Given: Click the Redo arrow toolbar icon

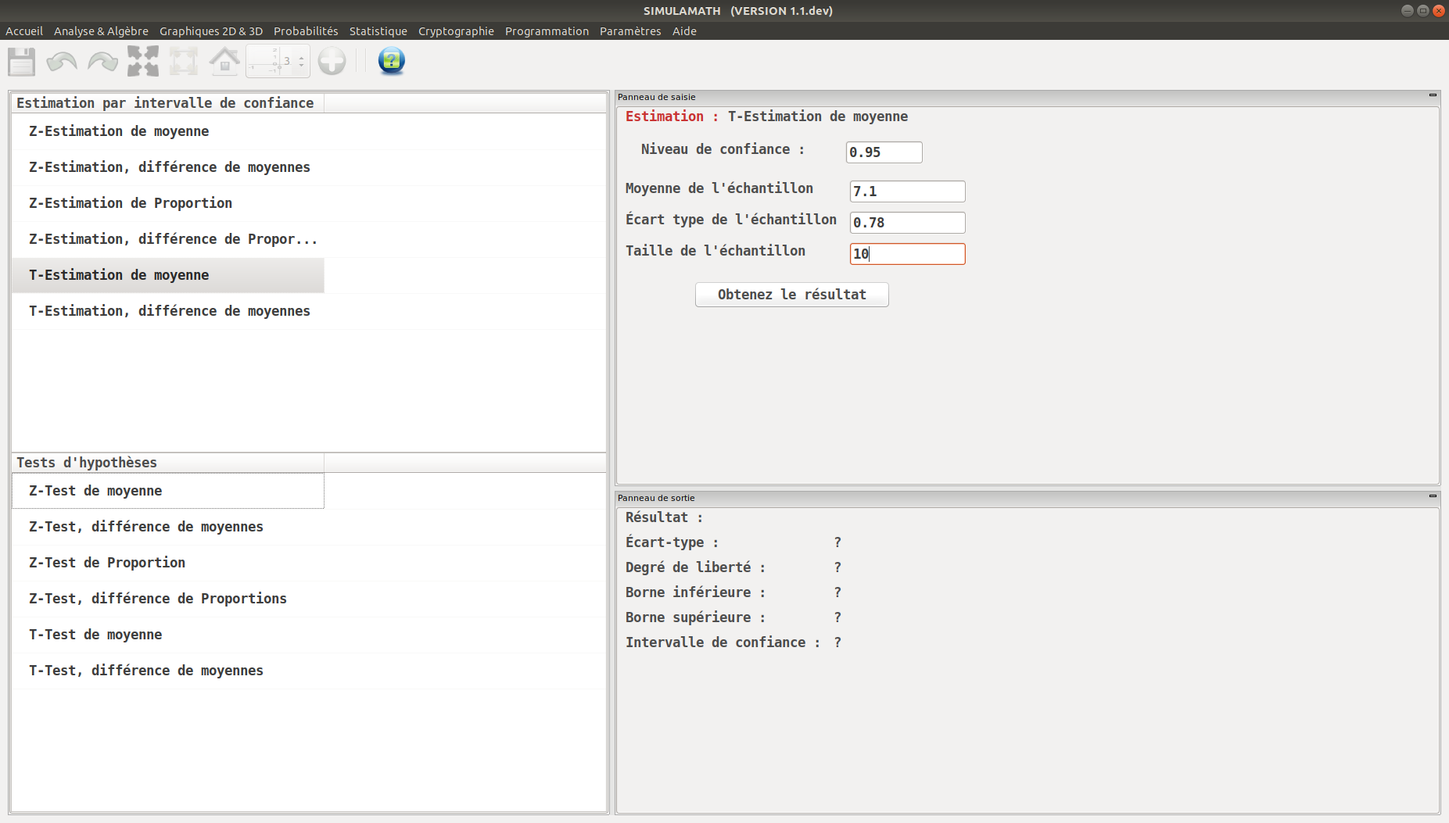Looking at the screenshot, I should pos(102,61).
